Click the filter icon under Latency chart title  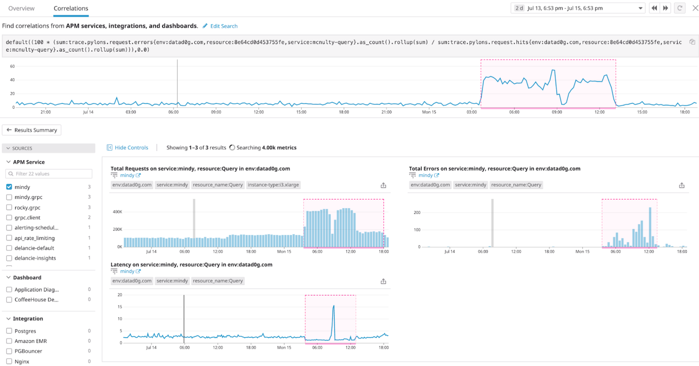coord(114,271)
